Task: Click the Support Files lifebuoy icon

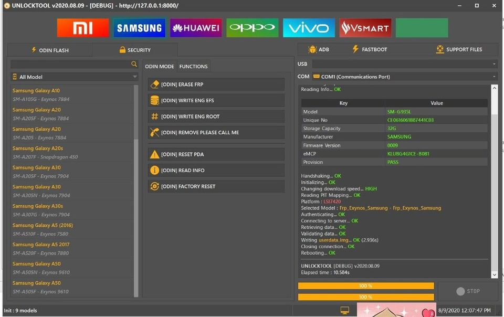Action: (x=440, y=49)
